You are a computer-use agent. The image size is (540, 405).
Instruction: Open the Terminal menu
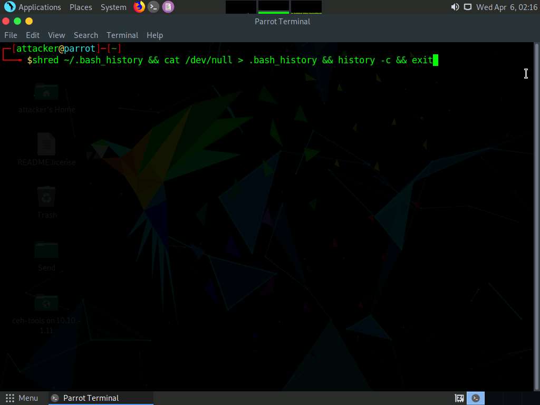(122, 35)
